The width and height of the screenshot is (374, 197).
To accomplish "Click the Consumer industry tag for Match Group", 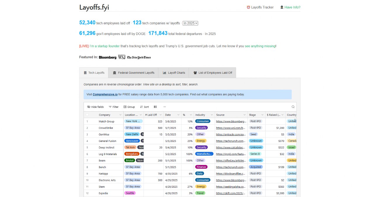I will point(203,121).
